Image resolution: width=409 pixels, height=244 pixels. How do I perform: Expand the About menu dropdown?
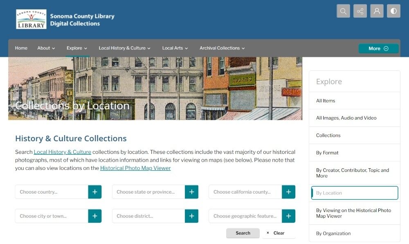coord(46,48)
